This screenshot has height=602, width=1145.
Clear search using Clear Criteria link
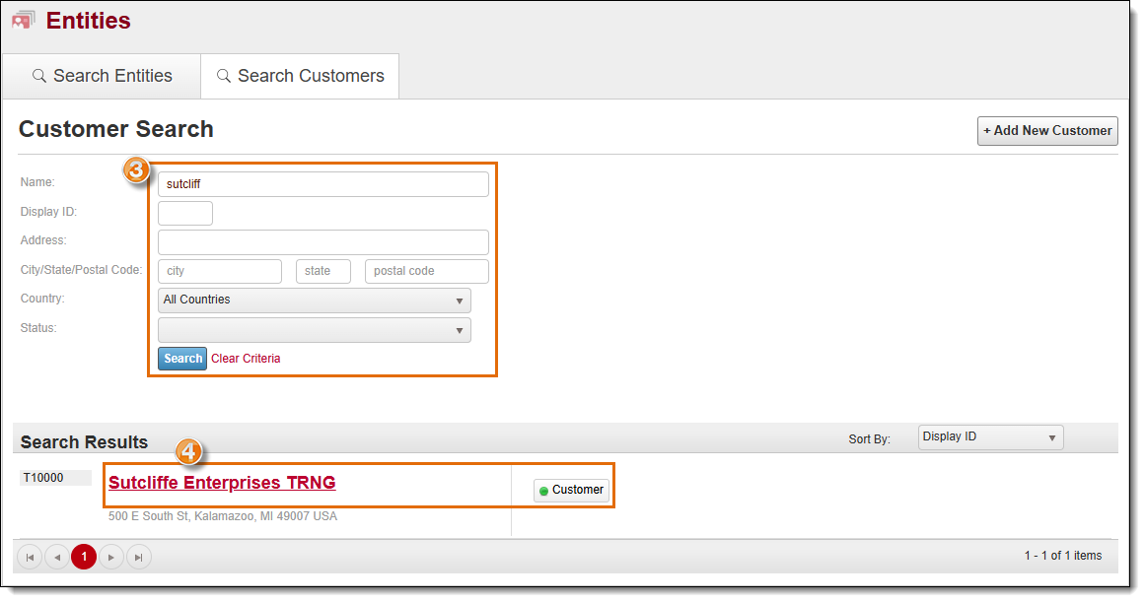(x=246, y=359)
